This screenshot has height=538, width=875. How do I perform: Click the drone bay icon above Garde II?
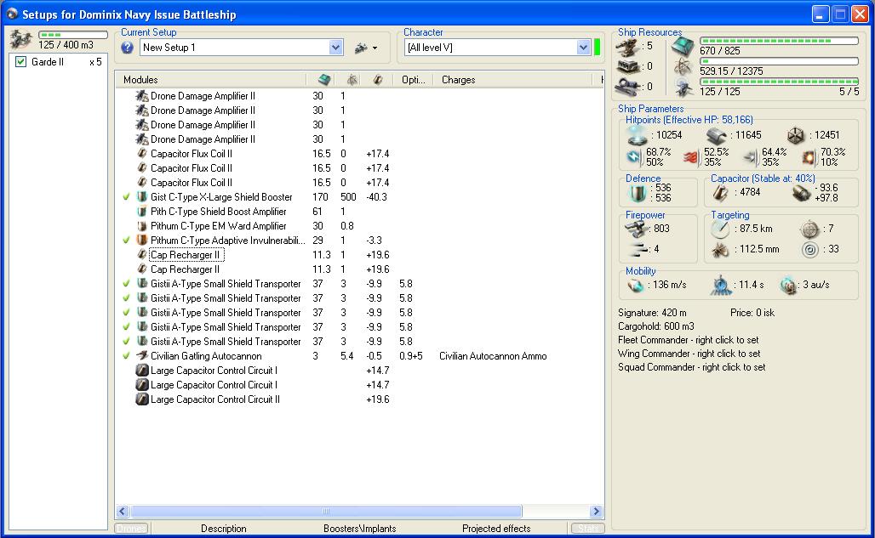[x=20, y=39]
